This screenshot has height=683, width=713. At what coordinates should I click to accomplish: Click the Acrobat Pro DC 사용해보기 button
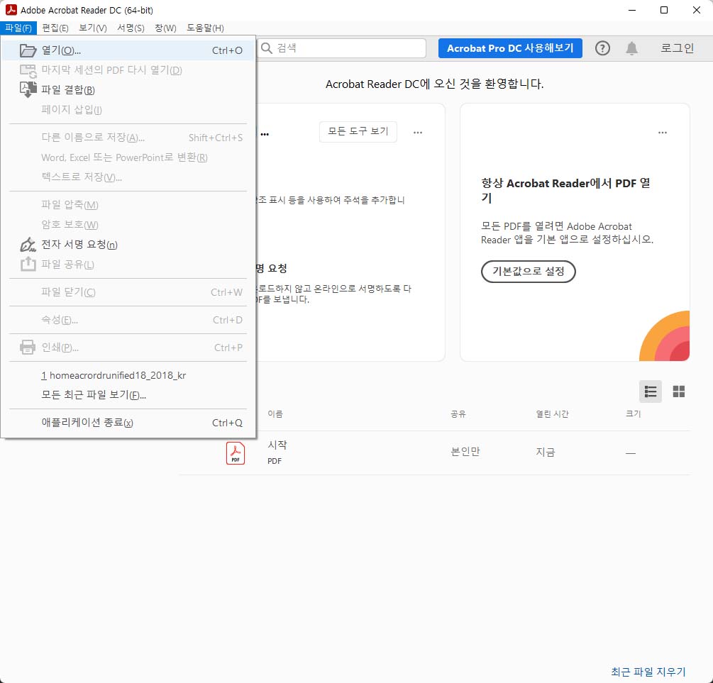click(510, 48)
